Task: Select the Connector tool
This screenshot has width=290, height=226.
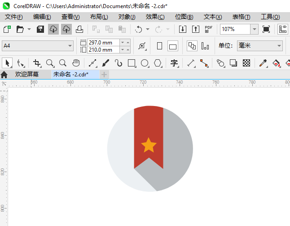Action: (x=204, y=63)
